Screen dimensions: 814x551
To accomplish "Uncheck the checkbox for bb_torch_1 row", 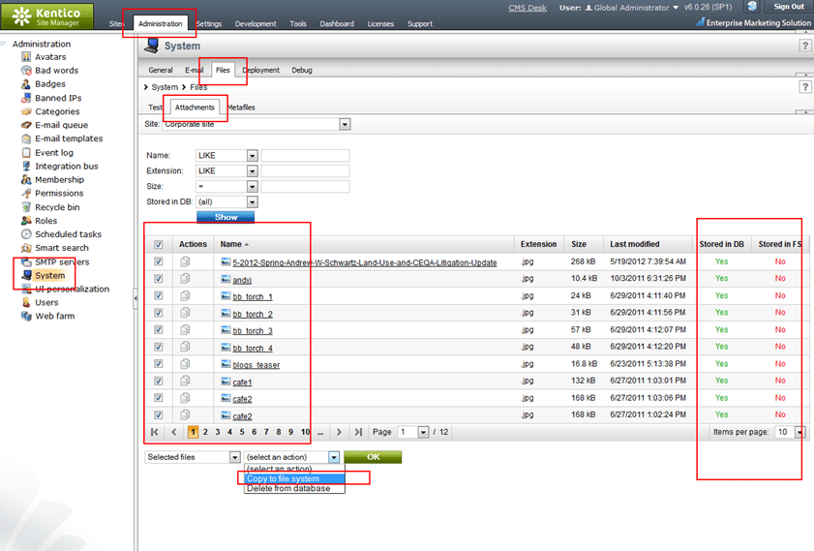I will [x=159, y=296].
